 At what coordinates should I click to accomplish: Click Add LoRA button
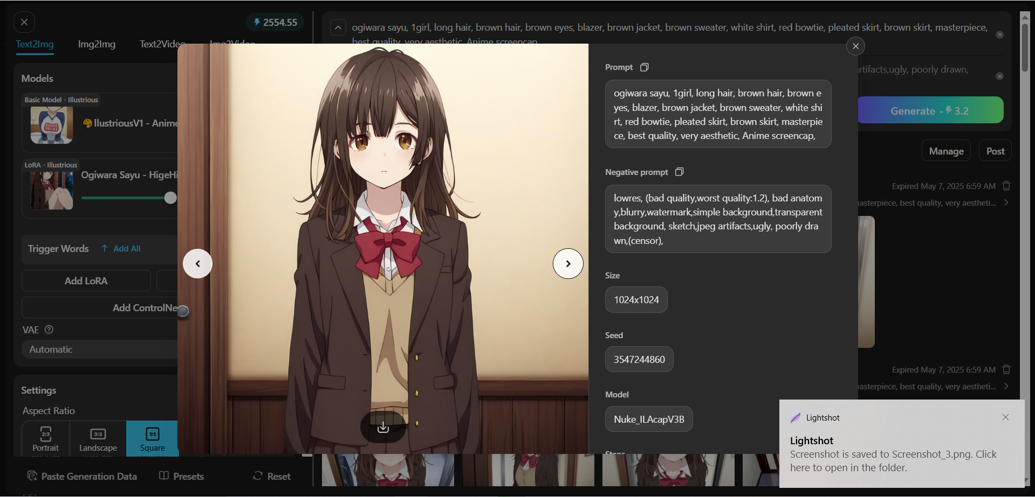86,281
